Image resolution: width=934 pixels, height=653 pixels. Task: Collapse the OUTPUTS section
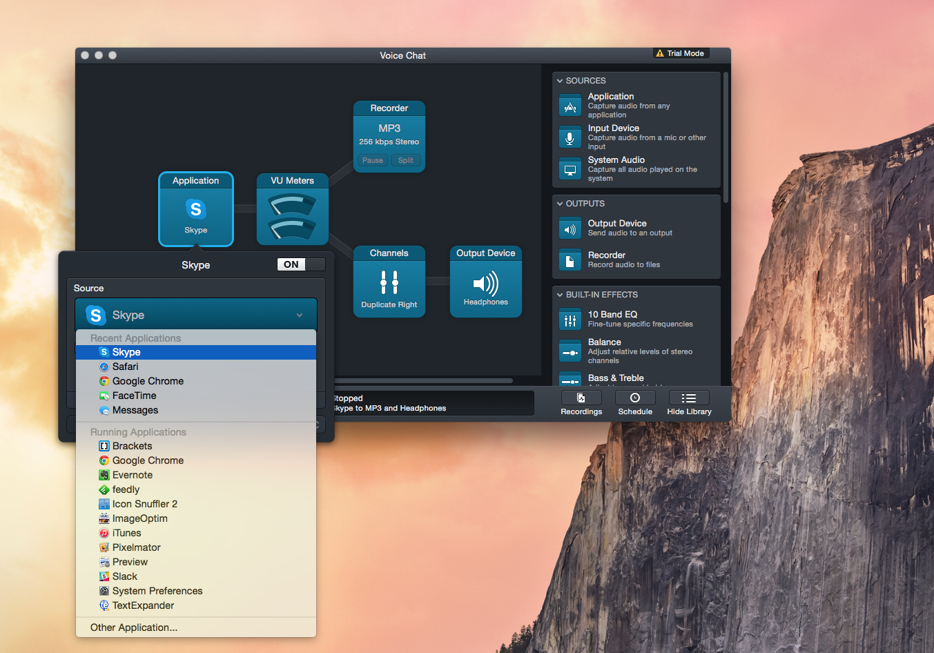(x=560, y=204)
